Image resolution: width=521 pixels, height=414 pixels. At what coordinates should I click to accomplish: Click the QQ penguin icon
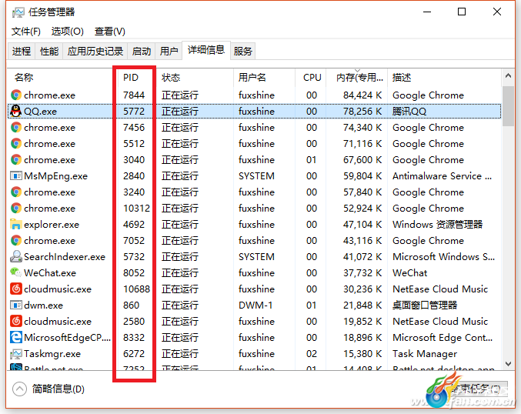click(x=15, y=111)
